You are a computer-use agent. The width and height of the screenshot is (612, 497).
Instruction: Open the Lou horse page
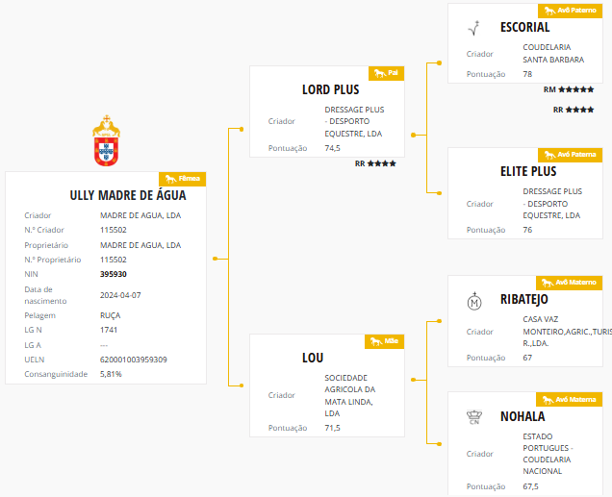(x=313, y=358)
